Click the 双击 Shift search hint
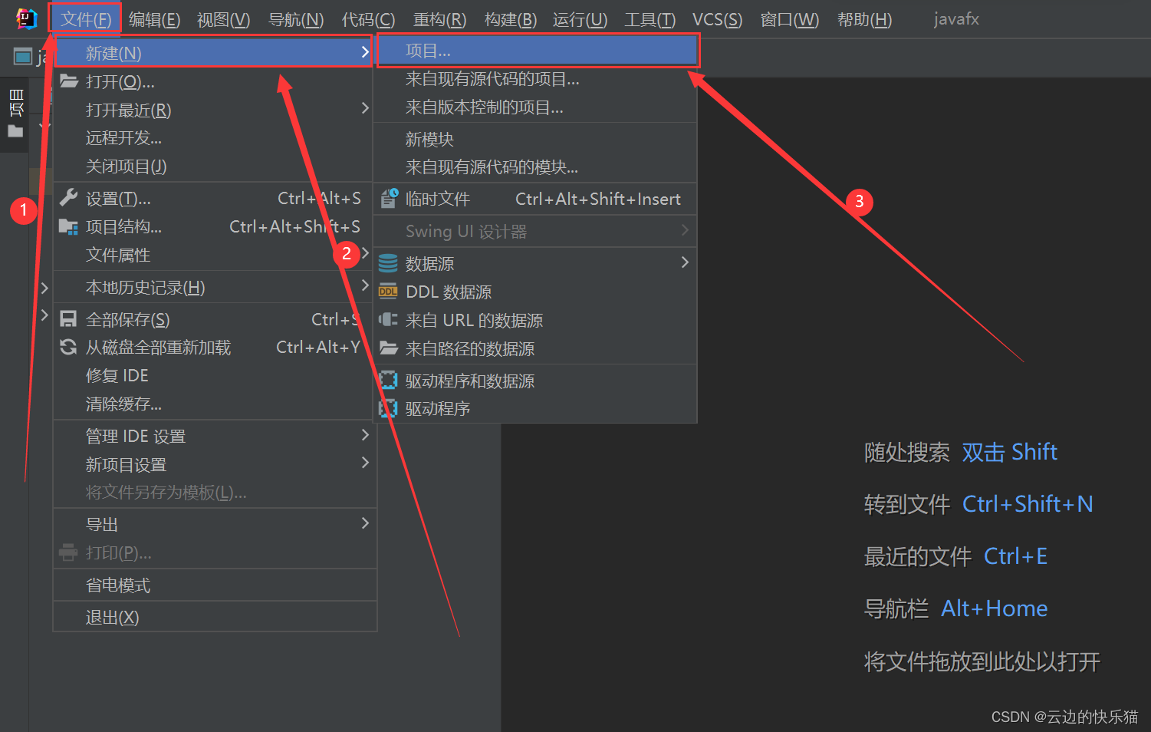1151x732 pixels. point(1009,452)
